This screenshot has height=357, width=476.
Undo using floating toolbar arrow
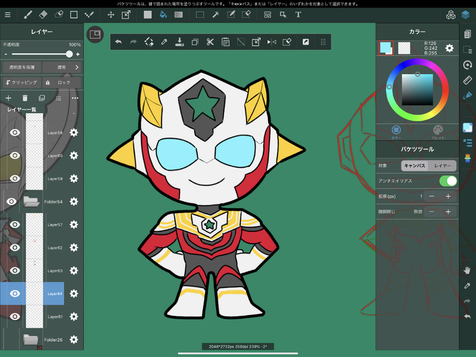point(118,42)
